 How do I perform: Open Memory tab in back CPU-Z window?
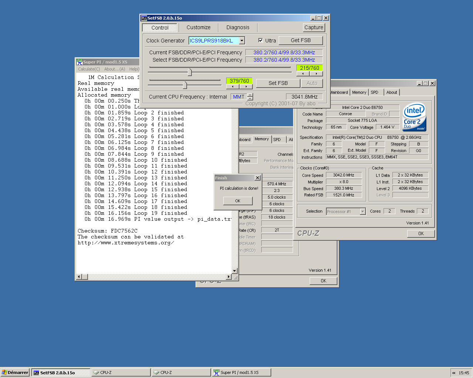pyautogui.click(x=262, y=139)
